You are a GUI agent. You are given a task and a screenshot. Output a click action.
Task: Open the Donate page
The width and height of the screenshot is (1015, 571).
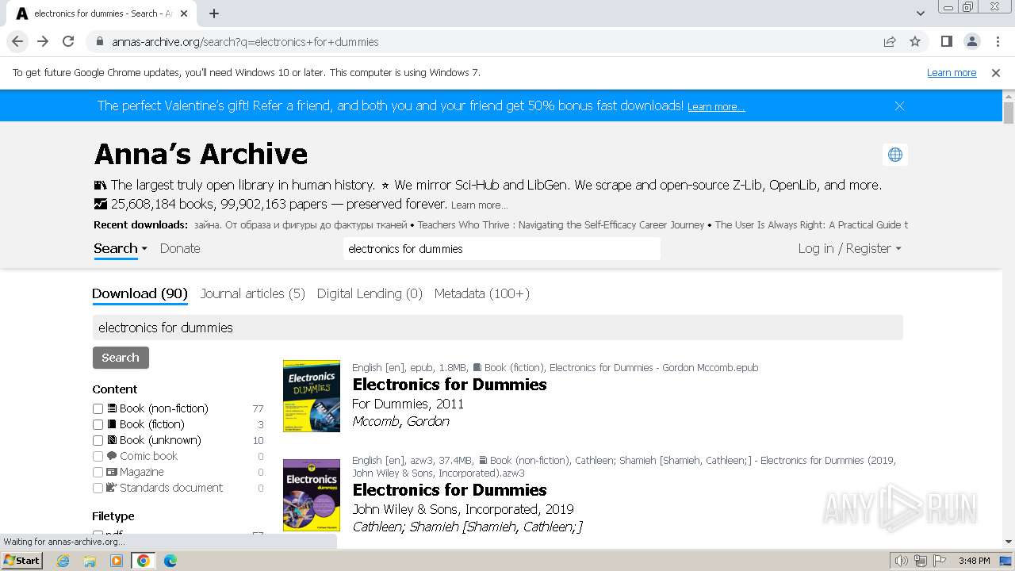[180, 248]
